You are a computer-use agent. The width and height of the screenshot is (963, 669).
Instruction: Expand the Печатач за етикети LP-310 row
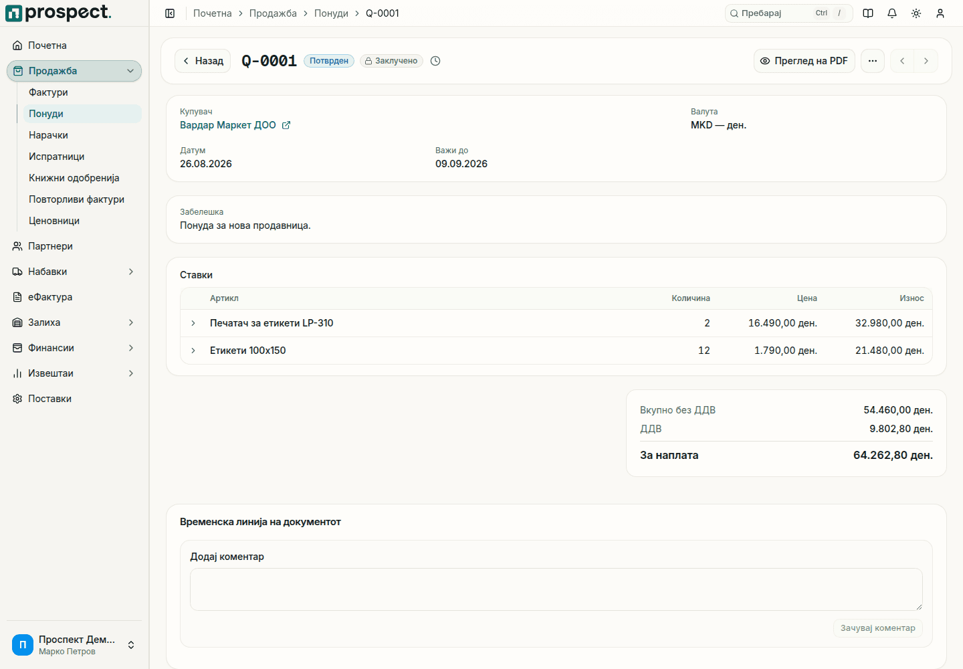193,323
